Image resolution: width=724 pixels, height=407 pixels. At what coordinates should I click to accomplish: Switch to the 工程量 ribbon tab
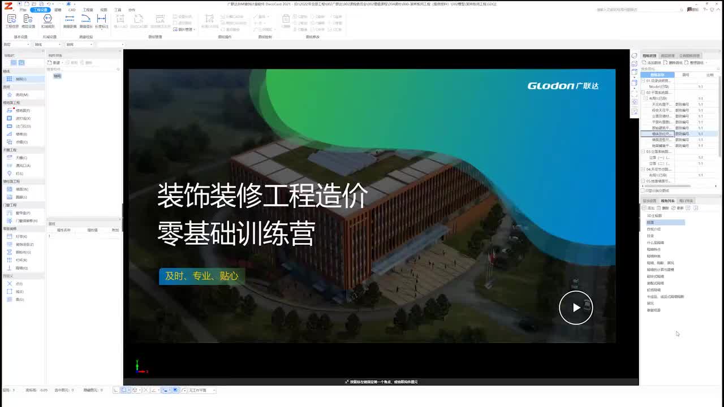[x=88, y=10]
